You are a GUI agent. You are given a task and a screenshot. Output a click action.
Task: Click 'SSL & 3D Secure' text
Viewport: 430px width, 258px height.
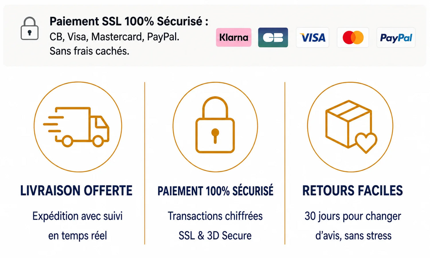[215, 236]
